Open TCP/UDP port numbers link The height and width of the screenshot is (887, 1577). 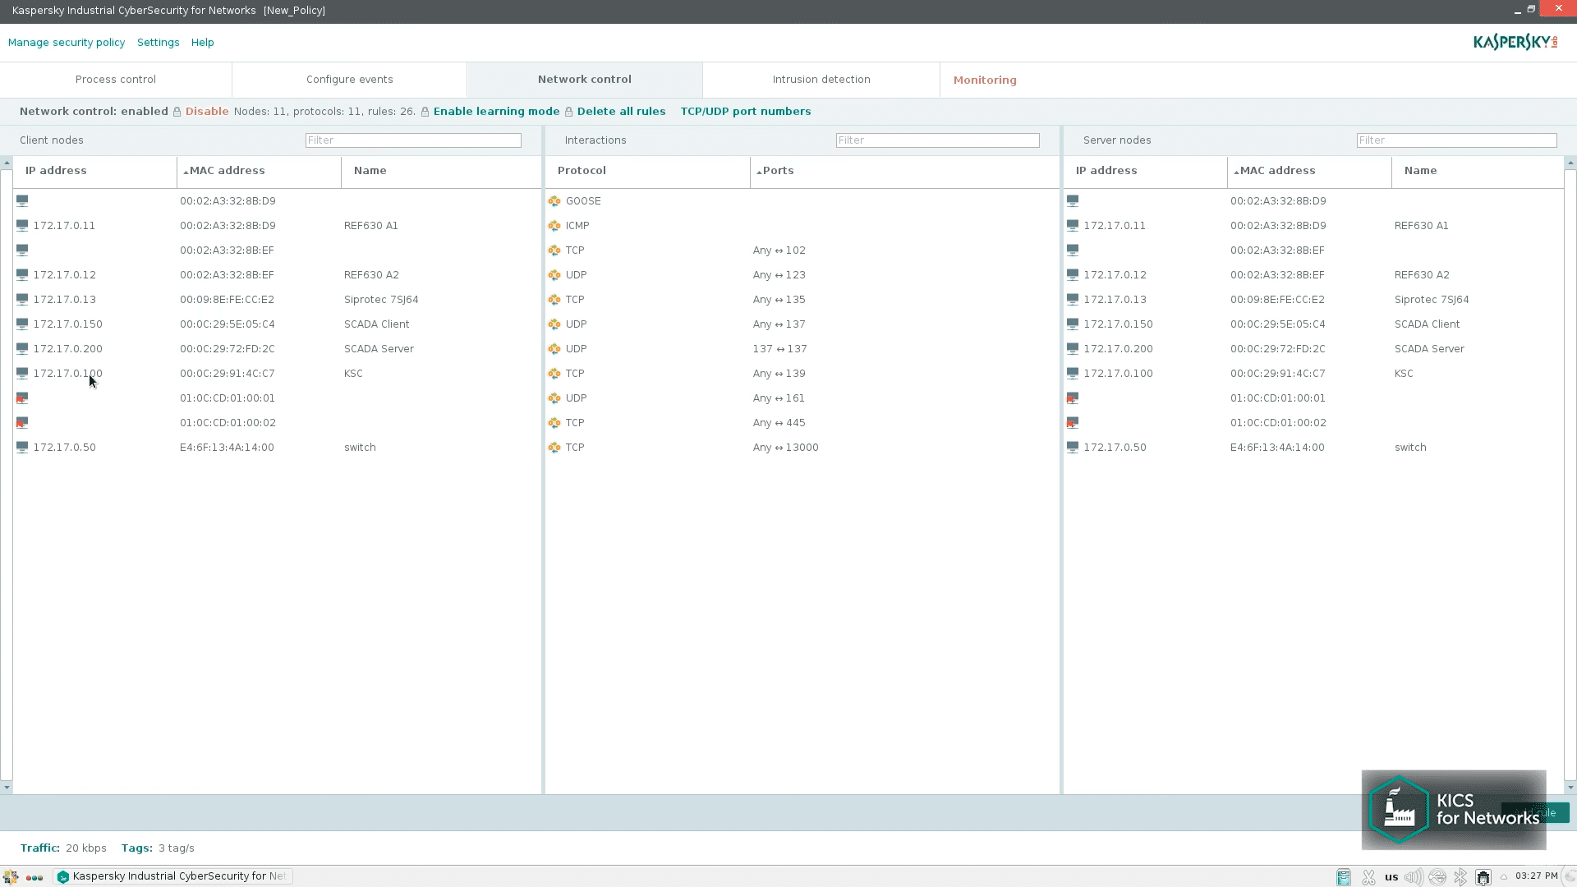click(745, 112)
